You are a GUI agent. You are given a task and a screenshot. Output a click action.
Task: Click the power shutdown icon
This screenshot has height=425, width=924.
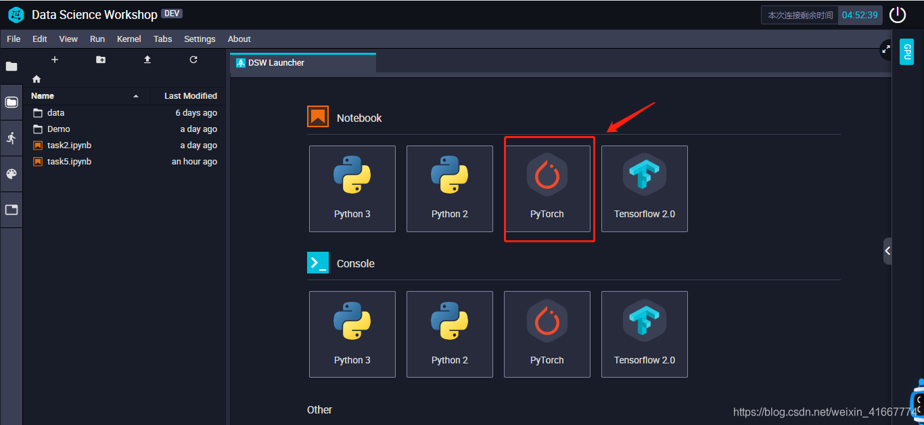(x=897, y=15)
